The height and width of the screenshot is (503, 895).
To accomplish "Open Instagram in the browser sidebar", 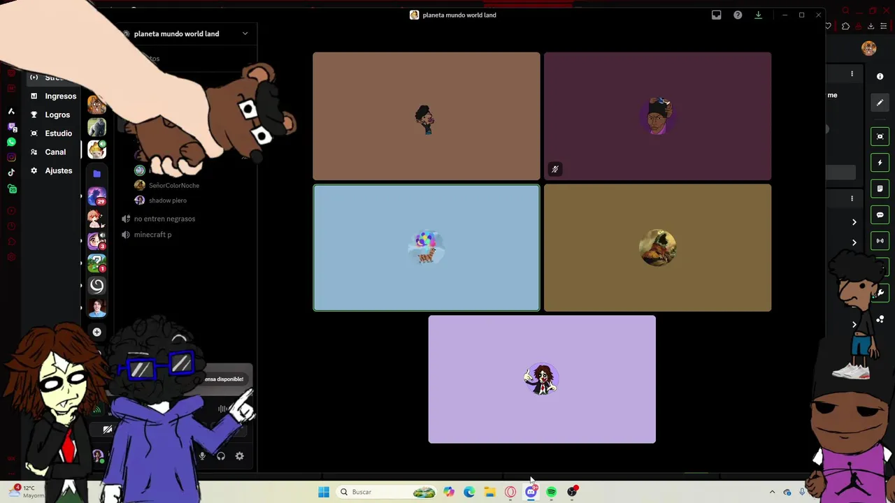I will click(11, 157).
